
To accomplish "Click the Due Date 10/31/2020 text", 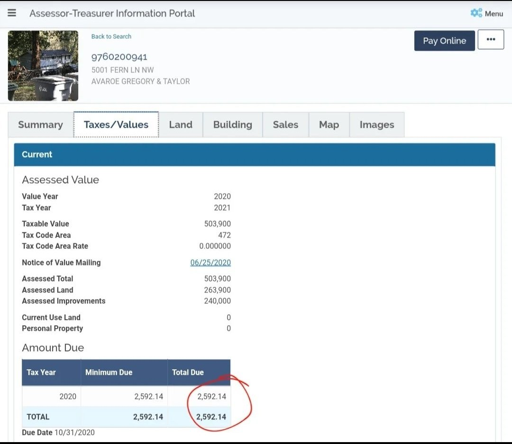I will tap(58, 433).
